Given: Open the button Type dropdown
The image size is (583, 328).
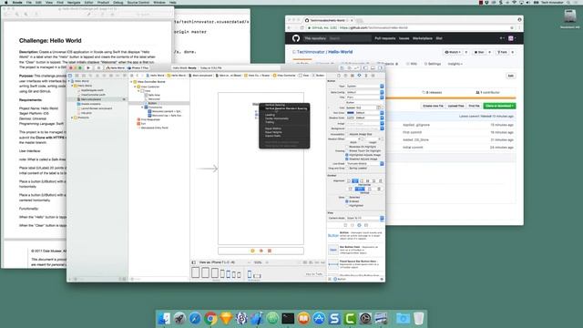Looking at the screenshot, I should (364, 87).
